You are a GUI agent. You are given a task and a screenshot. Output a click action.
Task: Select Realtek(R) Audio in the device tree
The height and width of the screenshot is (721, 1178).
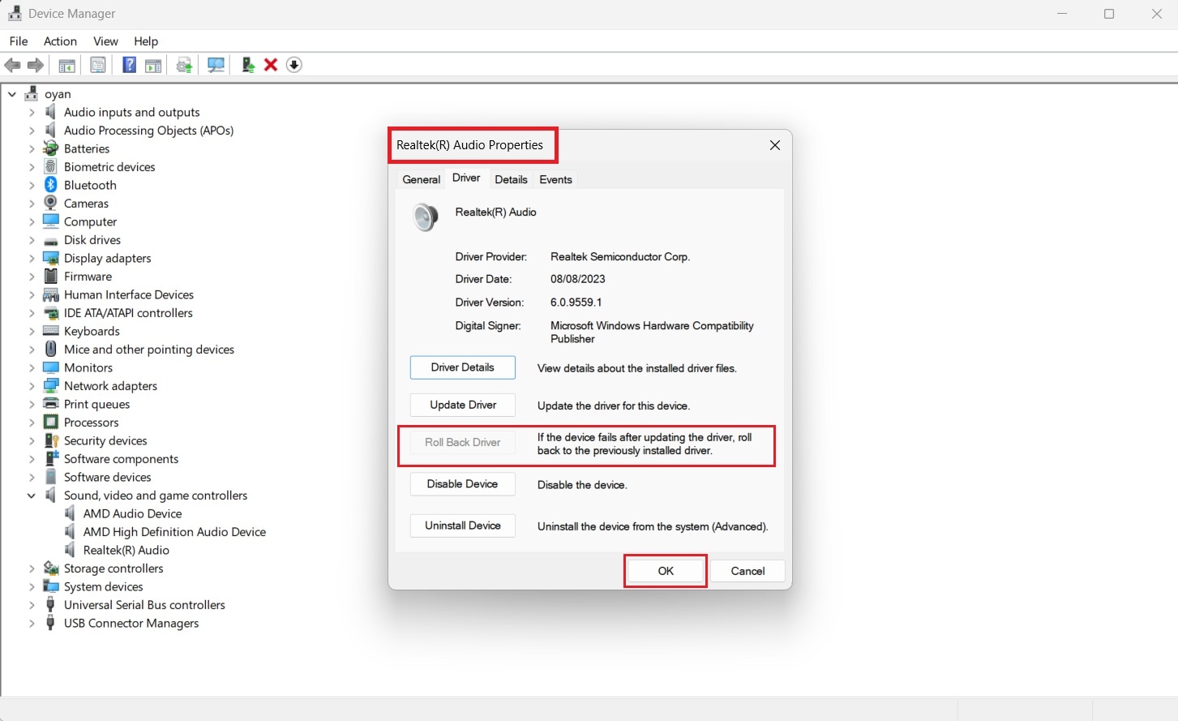pyautogui.click(x=126, y=550)
